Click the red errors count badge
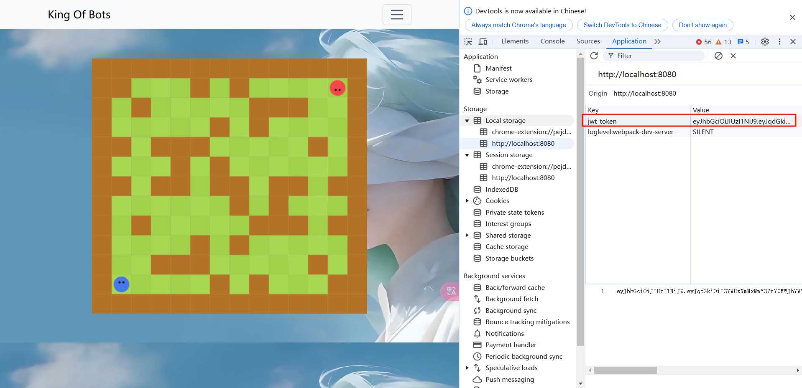 pos(704,42)
